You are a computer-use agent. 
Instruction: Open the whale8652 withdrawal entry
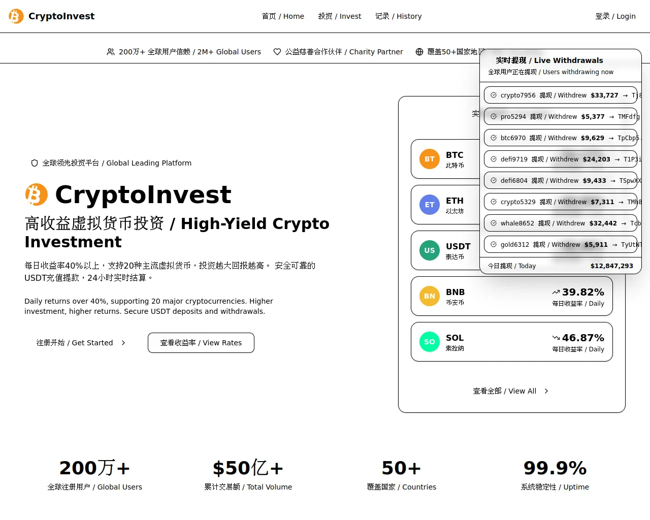(561, 223)
